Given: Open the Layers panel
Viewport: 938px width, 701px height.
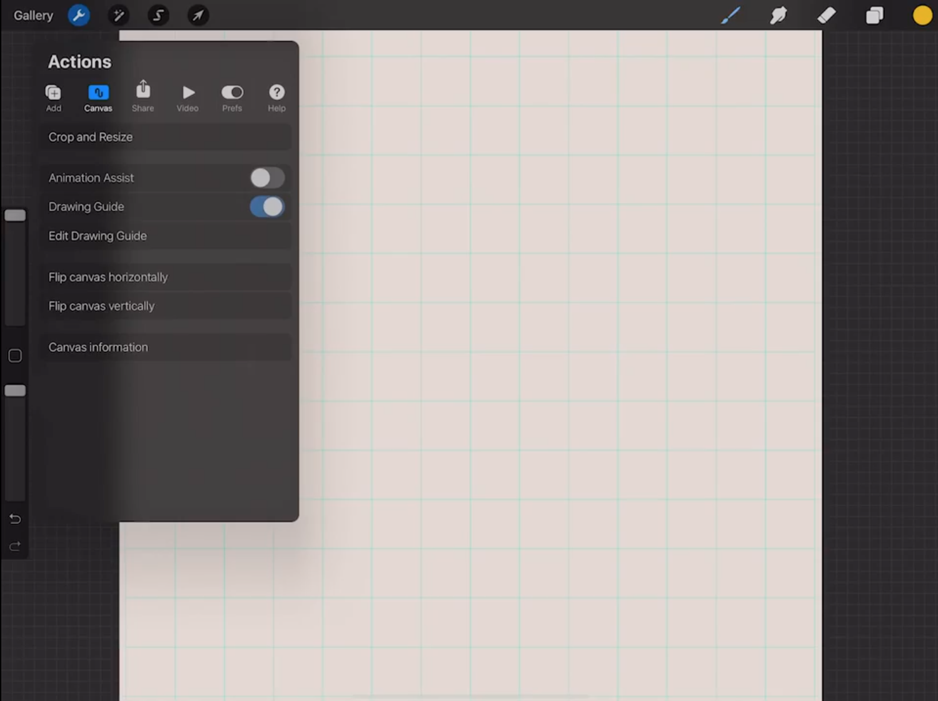Looking at the screenshot, I should point(874,15).
